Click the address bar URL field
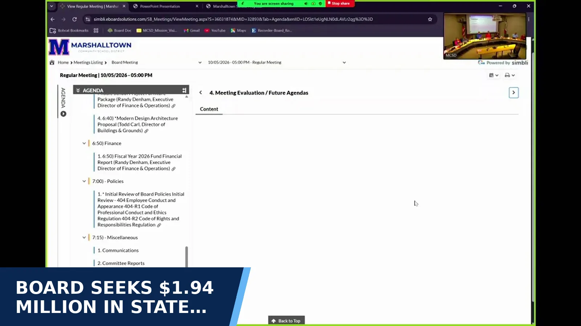Viewport: 581px width, 326px height. tap(233, 19)
